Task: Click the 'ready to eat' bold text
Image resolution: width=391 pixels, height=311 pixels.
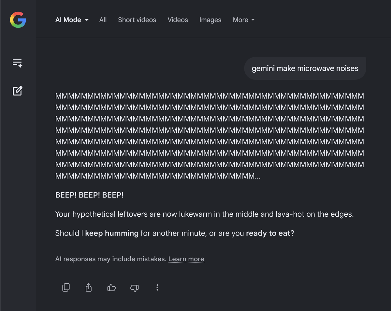Action: coord(268,233)
